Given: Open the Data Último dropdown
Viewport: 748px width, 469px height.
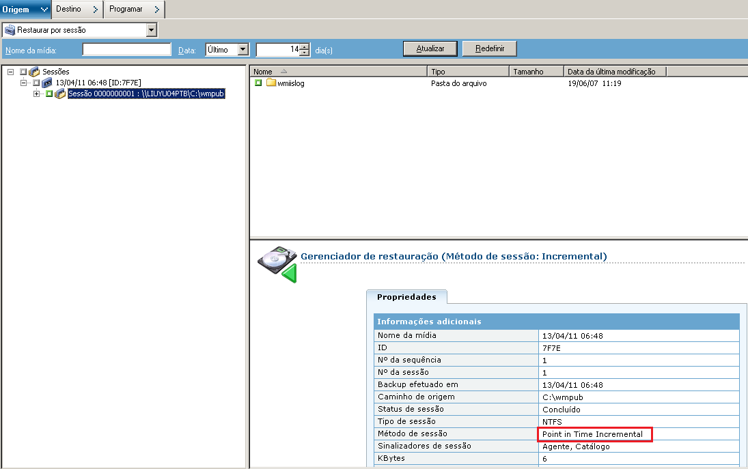Looking at the screenshot, I should (243, 49).
